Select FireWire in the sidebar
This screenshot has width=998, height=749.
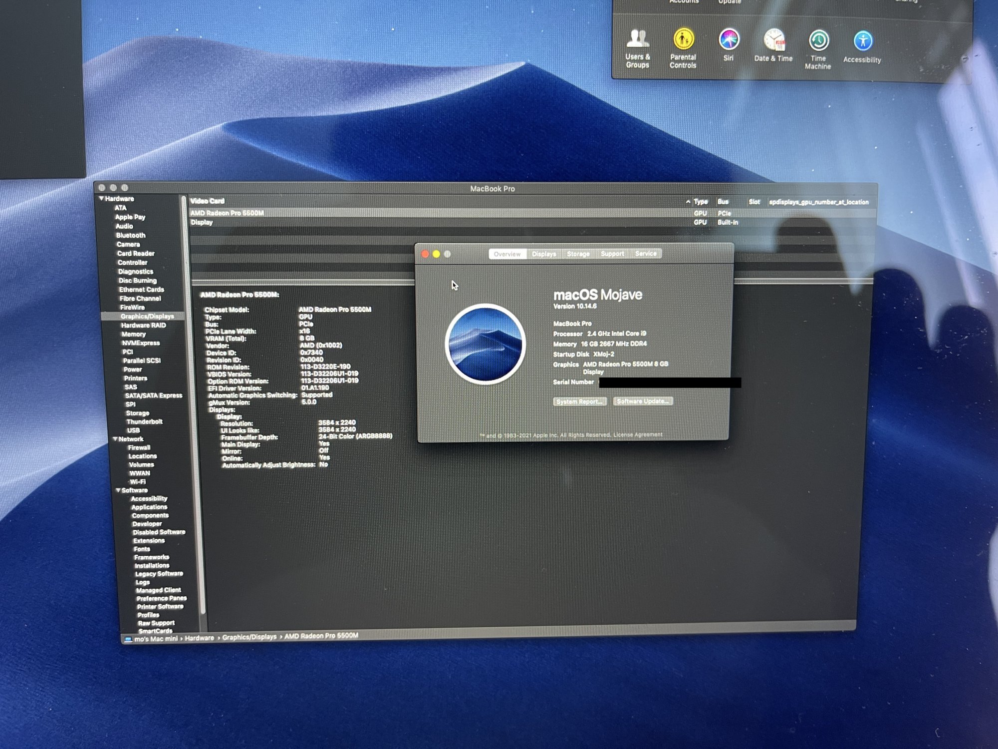click(132, 308)
